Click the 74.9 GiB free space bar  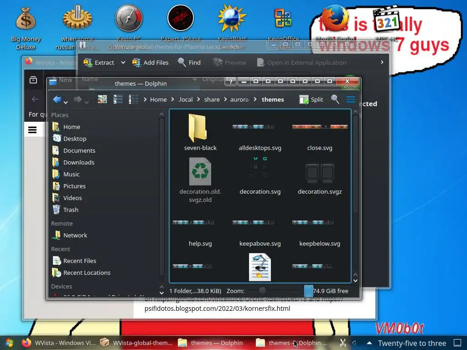point(326,291)
